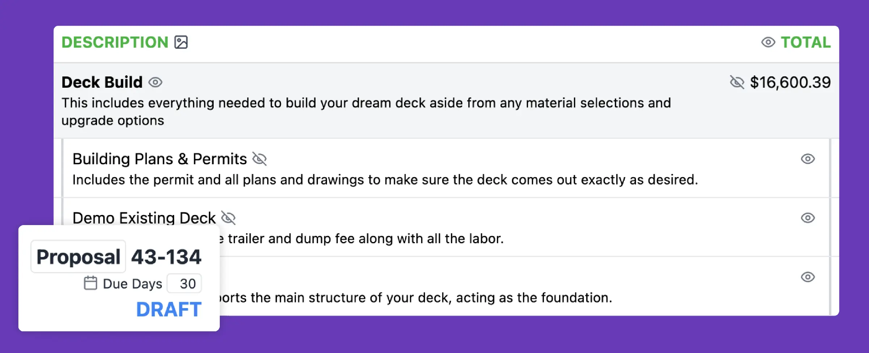Click crossed-eye icon beside Building Plans & Permits

pyautogui.click(x=259, y=159)
